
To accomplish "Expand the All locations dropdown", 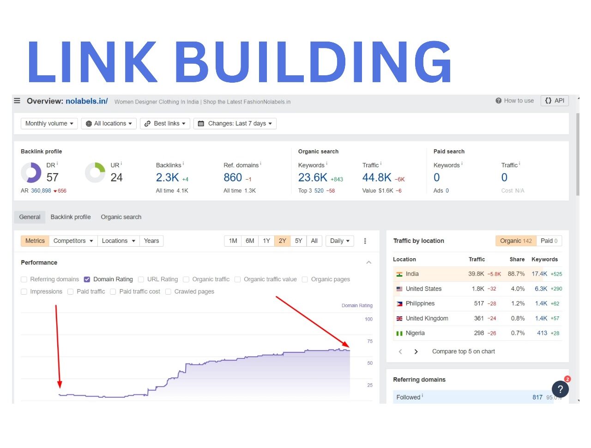I will pos(109,124).
